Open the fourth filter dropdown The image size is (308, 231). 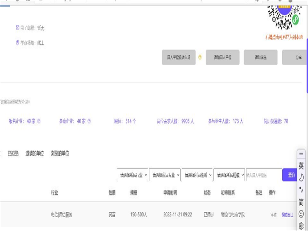(229, 175)
